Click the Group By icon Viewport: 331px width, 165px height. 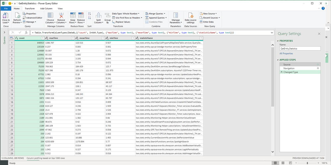107,16
